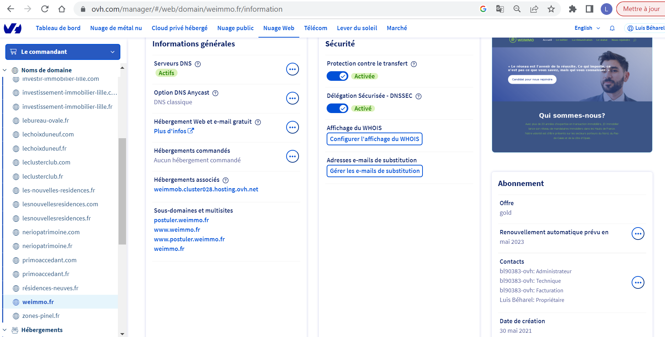Show help for Protection contre le transfert

tap(414, 64)
